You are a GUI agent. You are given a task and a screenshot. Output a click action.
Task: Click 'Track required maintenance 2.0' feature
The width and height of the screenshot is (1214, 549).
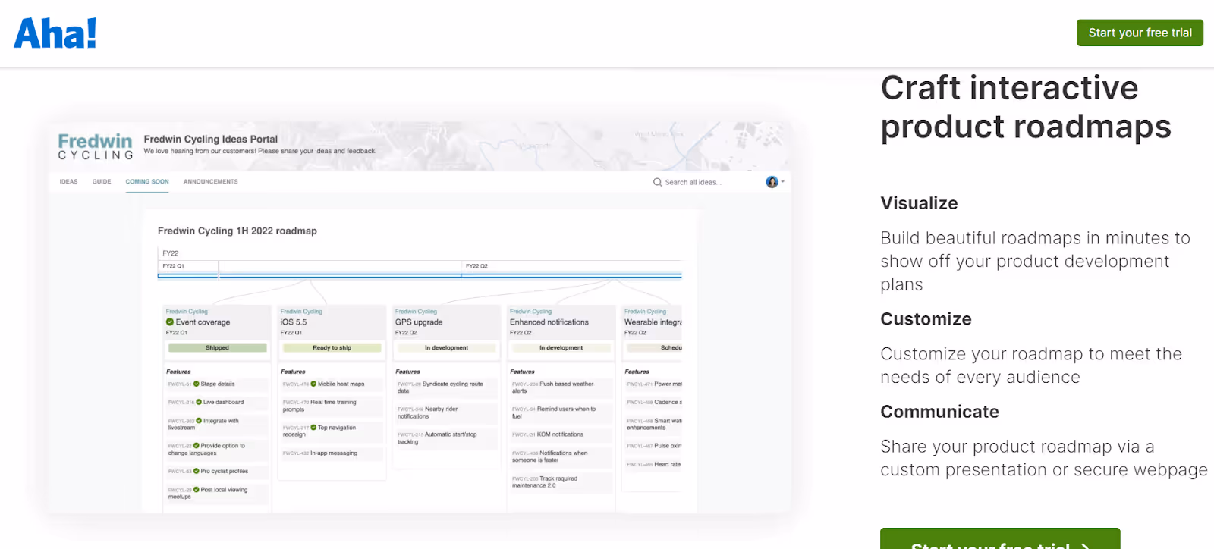coord(561,482)
